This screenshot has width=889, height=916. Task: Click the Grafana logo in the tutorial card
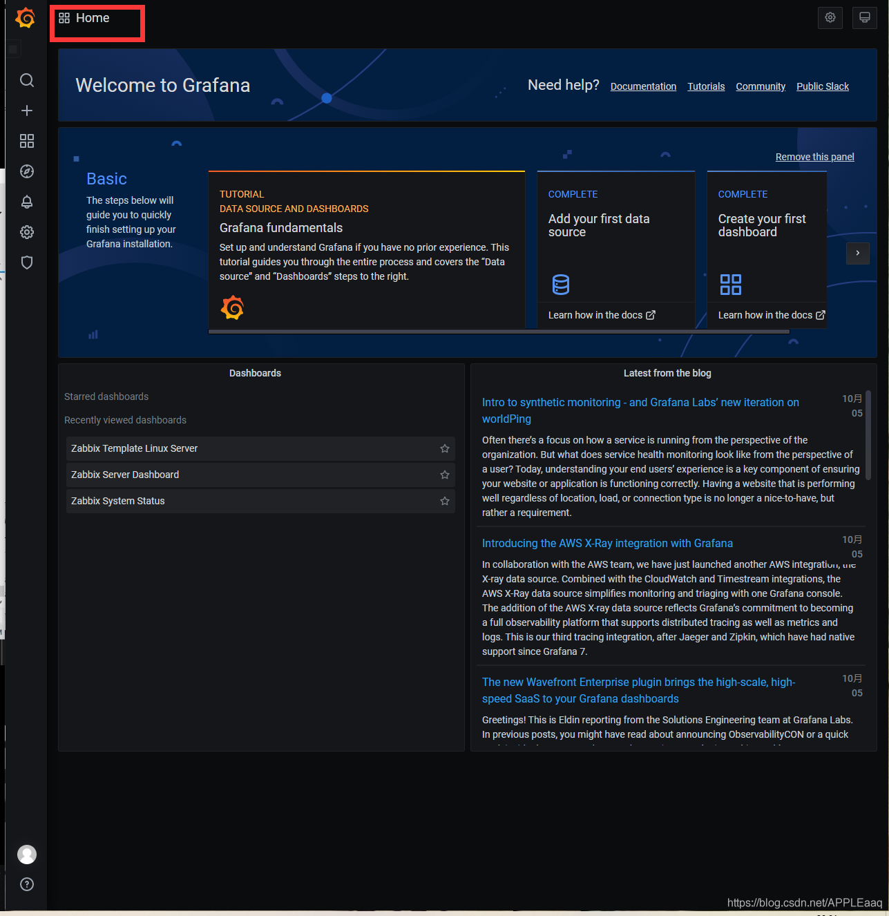click(232, 307)
